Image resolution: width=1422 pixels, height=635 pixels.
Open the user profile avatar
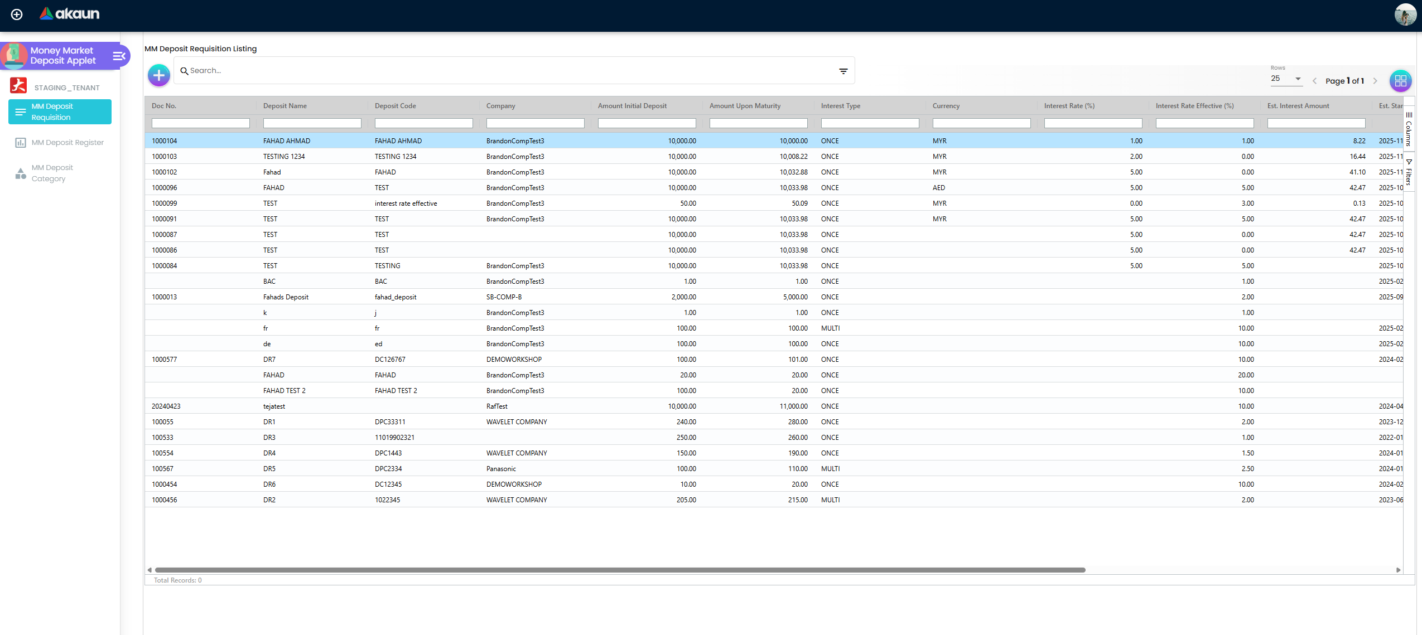click(x=1405, y=14)
